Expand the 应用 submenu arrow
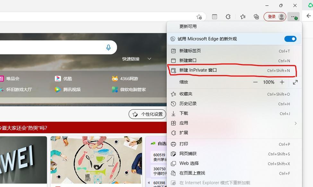 point(296,123)
